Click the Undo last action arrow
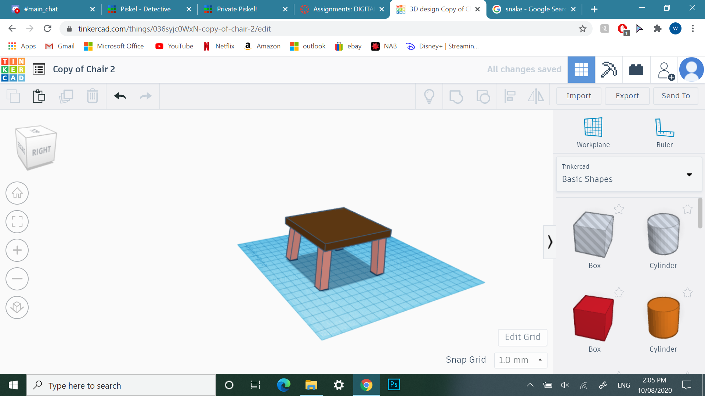Viewport: 705px width, 396px height. [x=120, y=96]
